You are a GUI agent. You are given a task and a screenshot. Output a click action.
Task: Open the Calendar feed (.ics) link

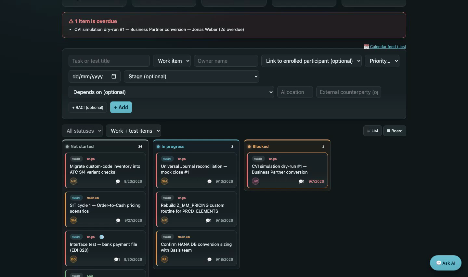388,47
